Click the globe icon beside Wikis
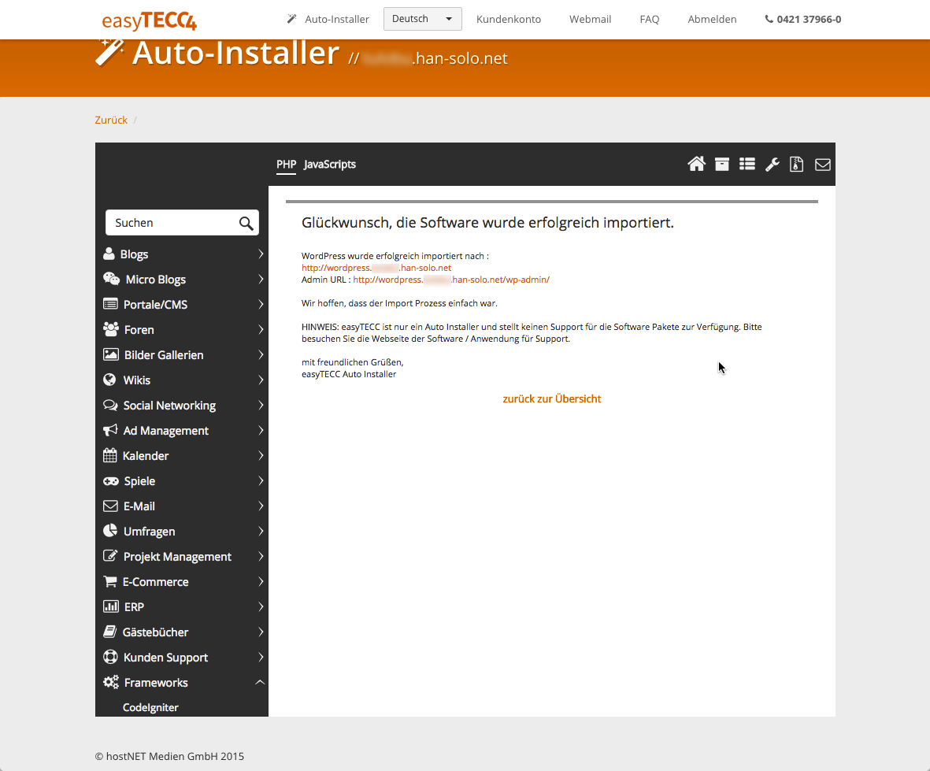930x771 pixels. click(x=109, y=380)
